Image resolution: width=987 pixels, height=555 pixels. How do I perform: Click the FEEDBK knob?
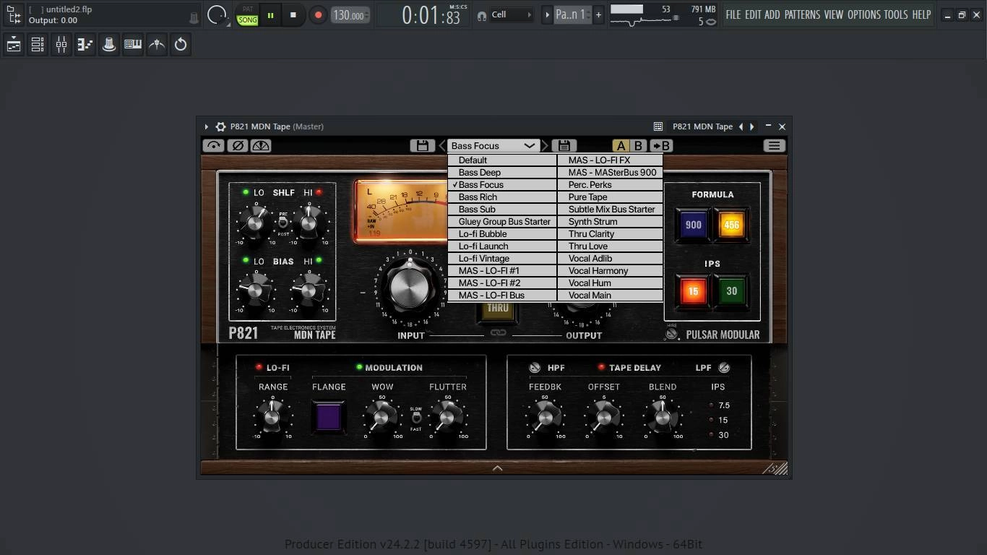545,418
